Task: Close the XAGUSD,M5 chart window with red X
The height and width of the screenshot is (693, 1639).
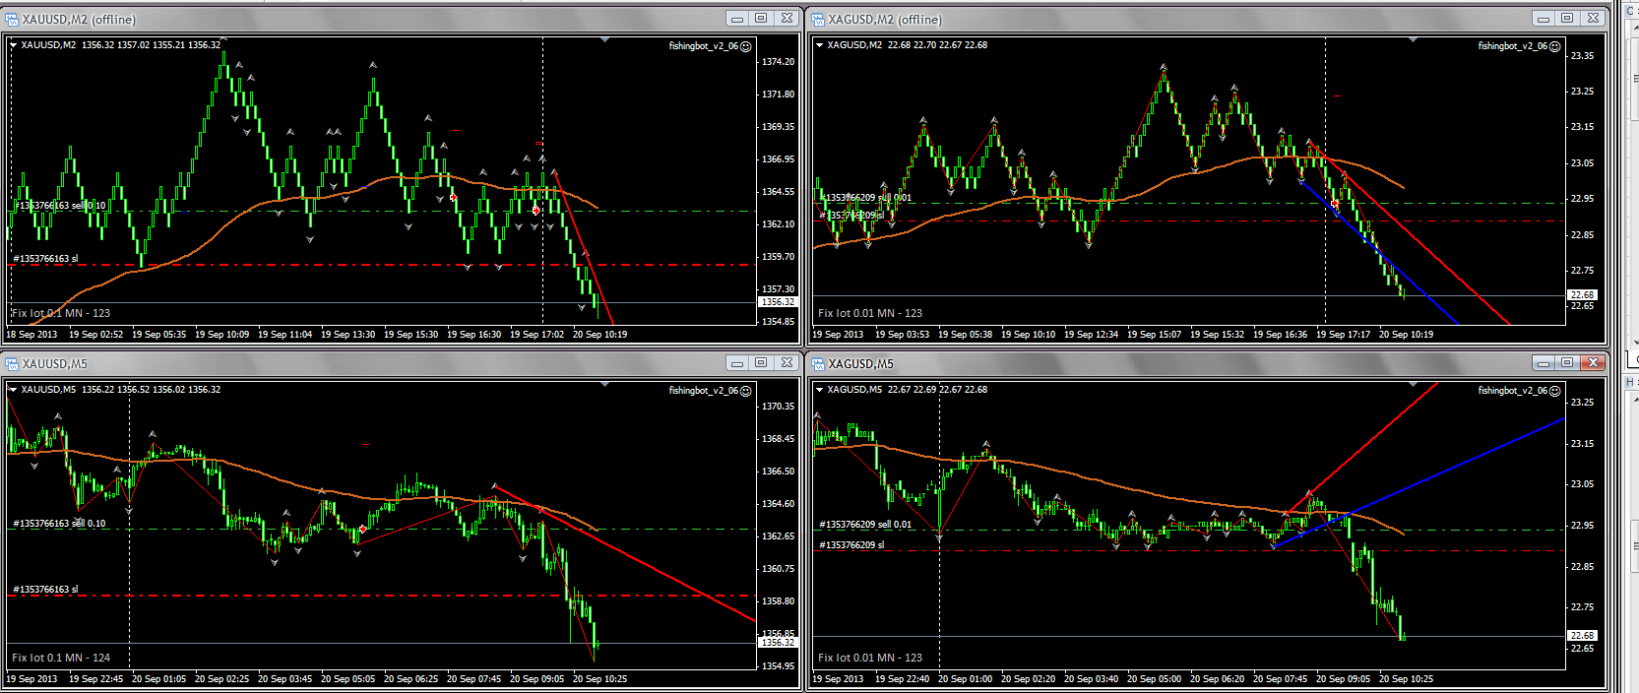Action: click(x=1593, y=362)
